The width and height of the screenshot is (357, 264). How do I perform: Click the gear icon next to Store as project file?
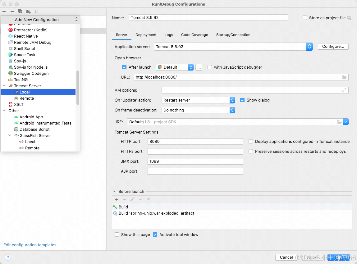pos(349,18)
